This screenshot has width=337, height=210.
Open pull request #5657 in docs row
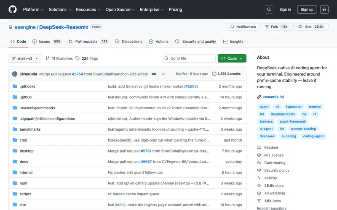point(146,162)
